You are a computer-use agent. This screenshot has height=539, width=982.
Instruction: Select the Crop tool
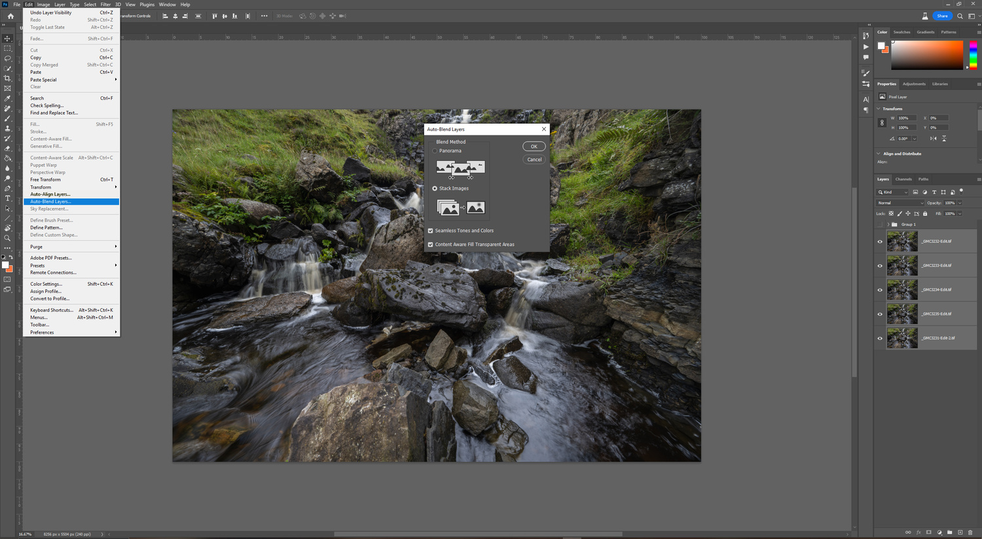pos(7,78)
